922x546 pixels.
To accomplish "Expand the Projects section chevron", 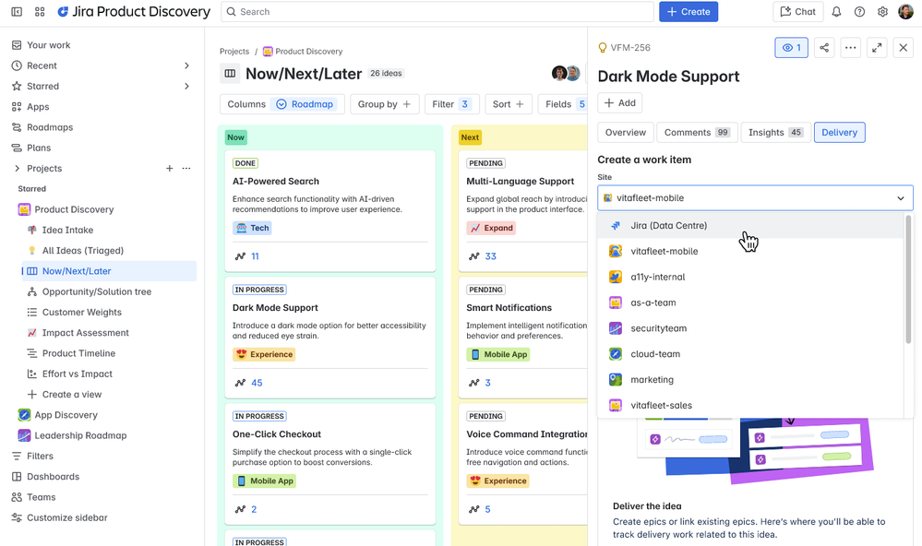I will coord(17,168).
